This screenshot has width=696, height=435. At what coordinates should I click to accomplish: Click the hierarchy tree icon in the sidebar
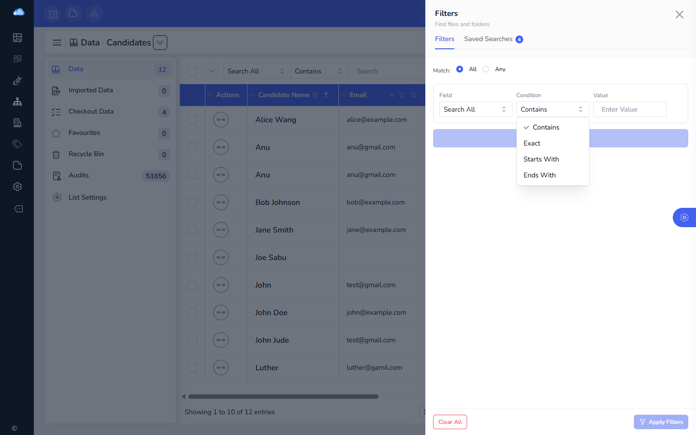coord(17,101)
